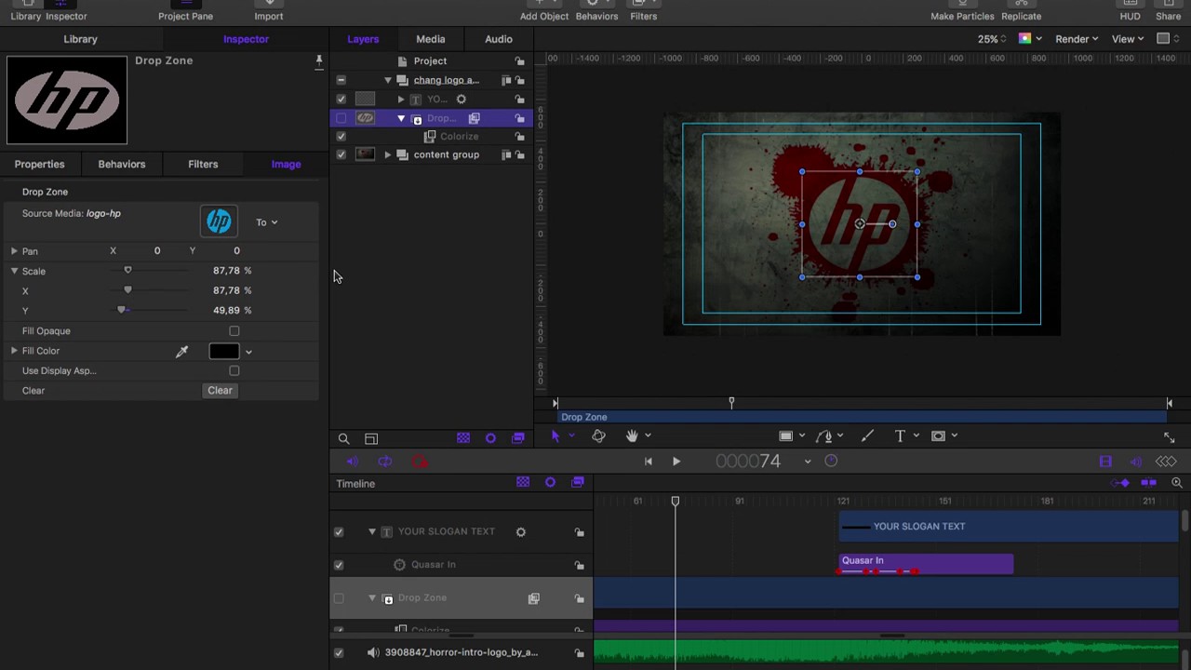Toggle Layers list filters stack button
The image size is (1191, 670).
[518, 438]
